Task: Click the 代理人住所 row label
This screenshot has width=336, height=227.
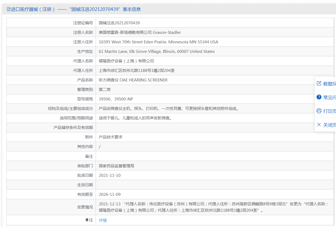Action: point(83,71)
